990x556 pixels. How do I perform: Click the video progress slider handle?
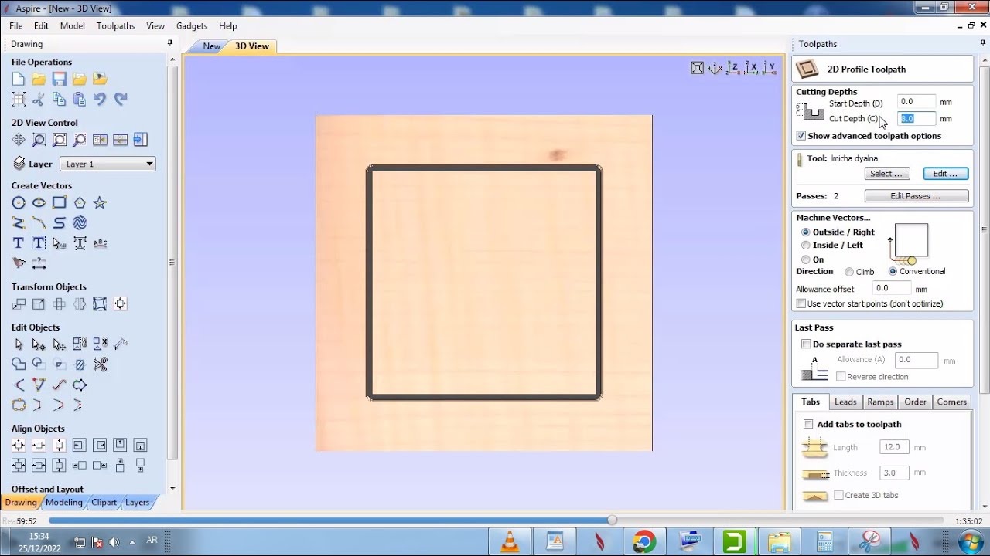(613, 520)
